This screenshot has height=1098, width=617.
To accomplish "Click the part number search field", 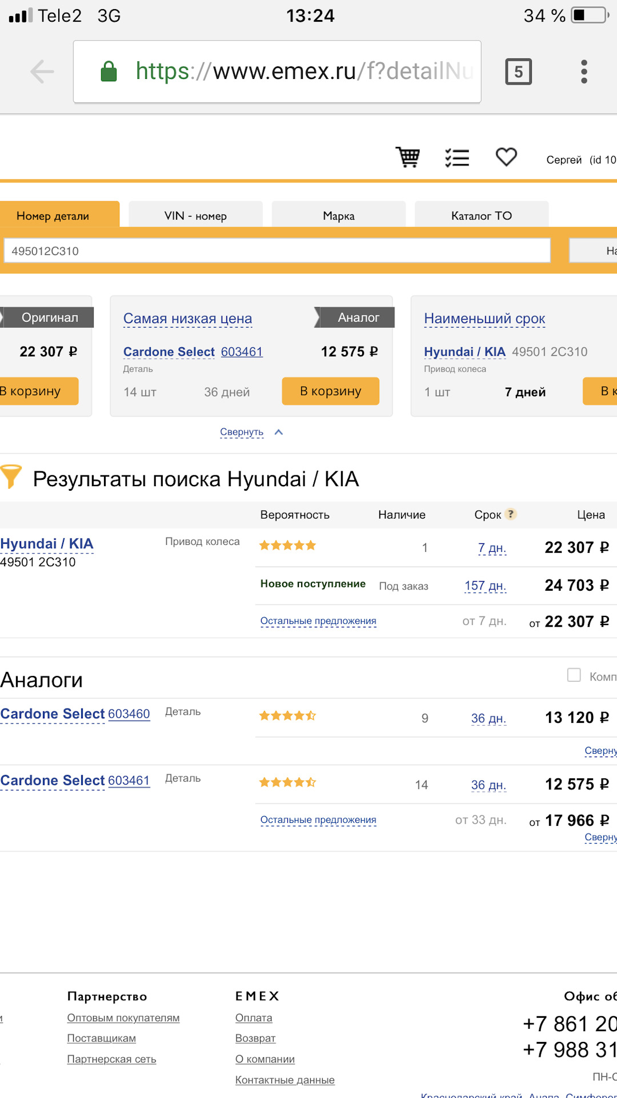I will 277,250.
